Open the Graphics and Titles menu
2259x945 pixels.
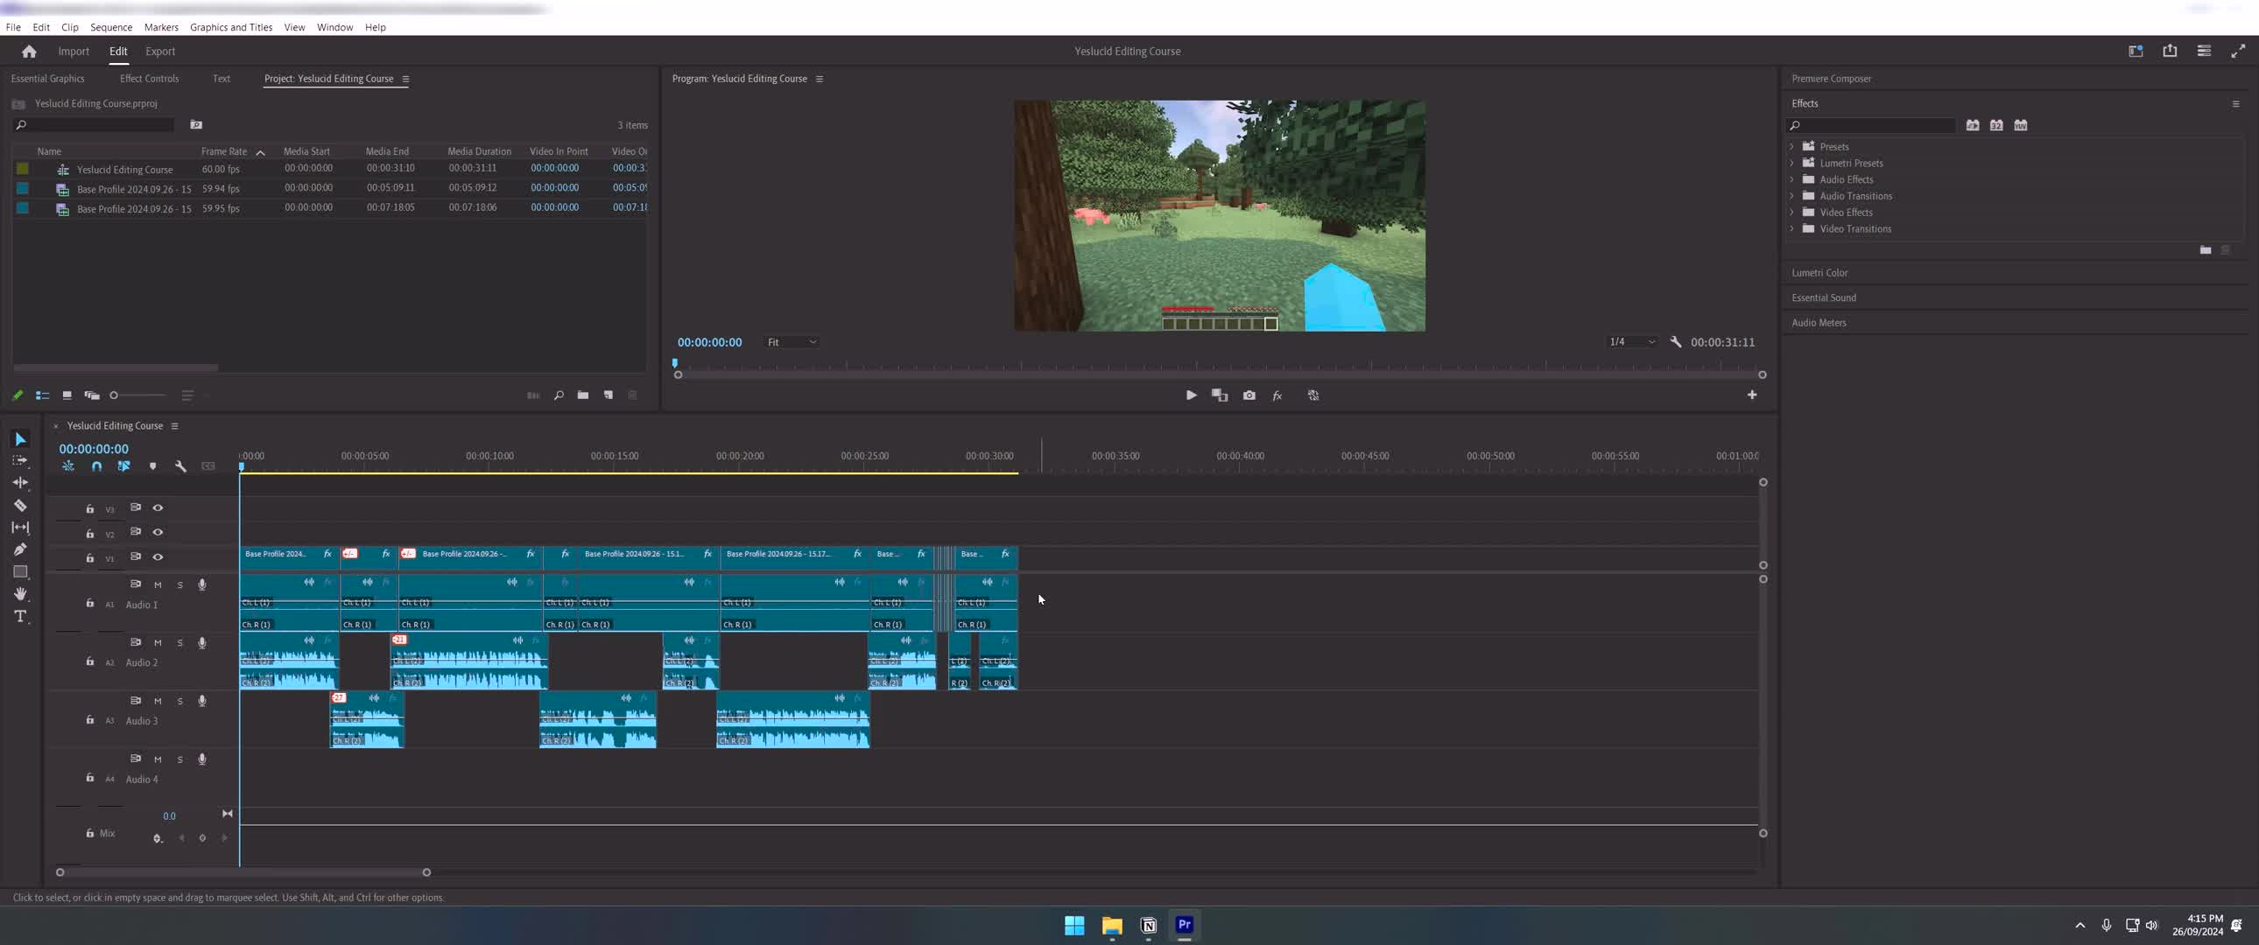(x=230, y=27)
